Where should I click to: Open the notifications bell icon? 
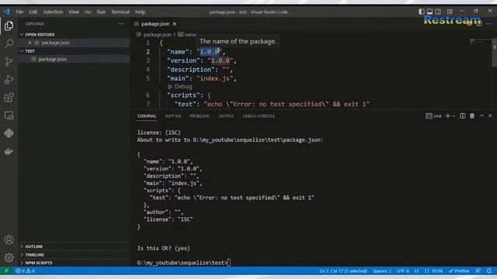(489, 270)
